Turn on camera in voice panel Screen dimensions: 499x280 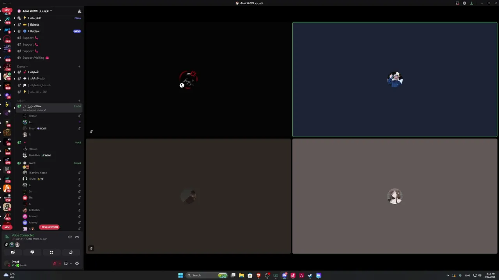pos(13,252)
